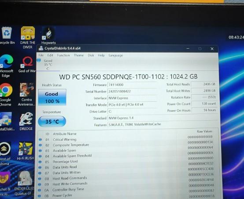Open the Function menu

click(x=63, y=55)
